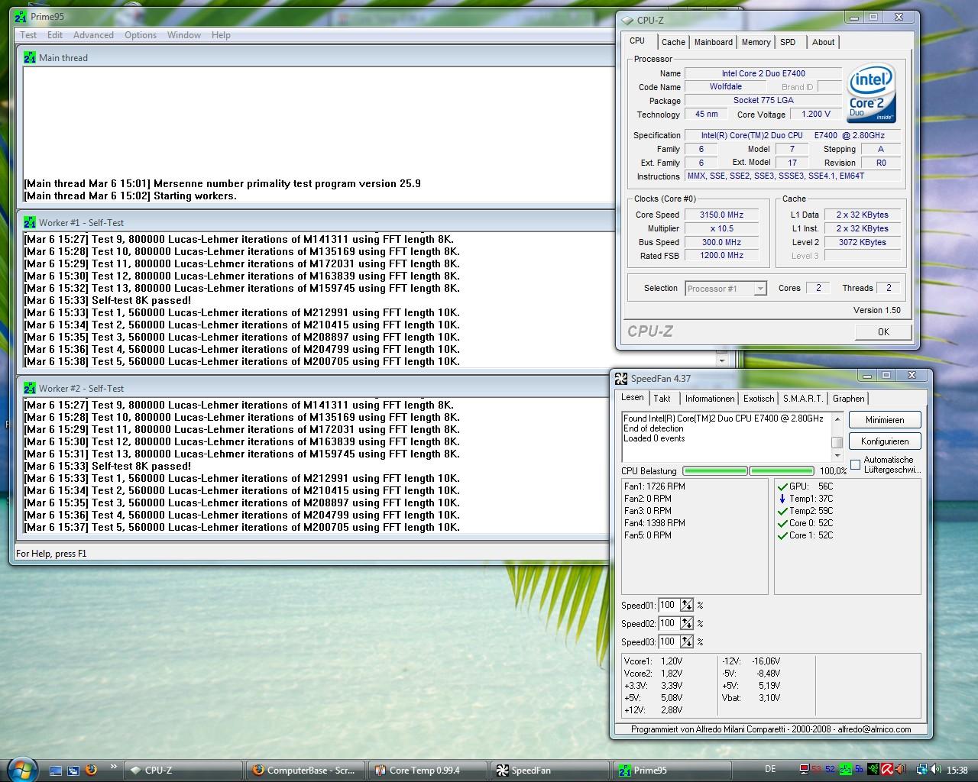Switch to the S.M.A.R.T. tab in SpeedFan

802,399
